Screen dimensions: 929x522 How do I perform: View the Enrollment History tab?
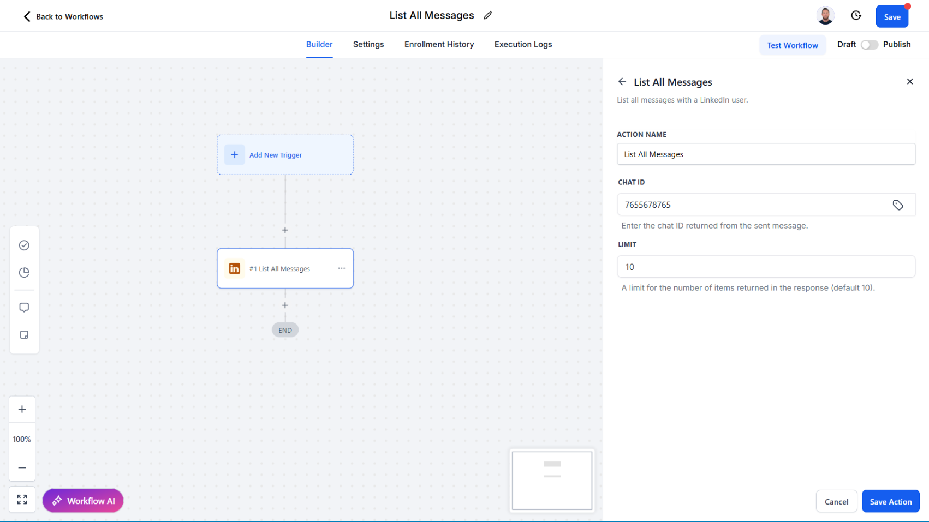(439, 44)
